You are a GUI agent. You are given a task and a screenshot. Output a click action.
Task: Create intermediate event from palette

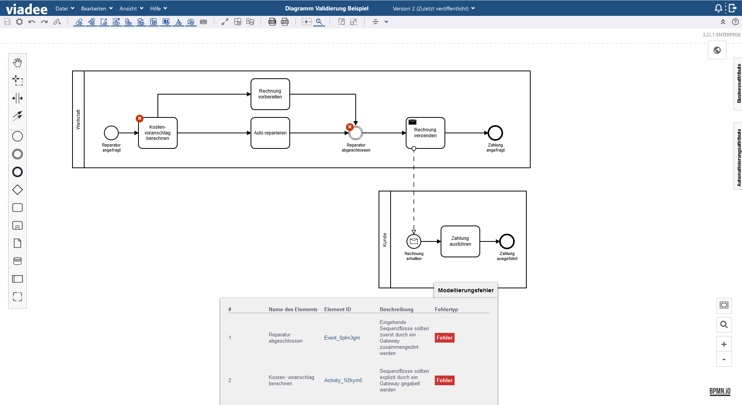coord(17,154)
